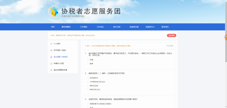Click the pointing hand icon for 申请加入分团
Viewport: 227px width, 108px height.
[x=51, y=63]
